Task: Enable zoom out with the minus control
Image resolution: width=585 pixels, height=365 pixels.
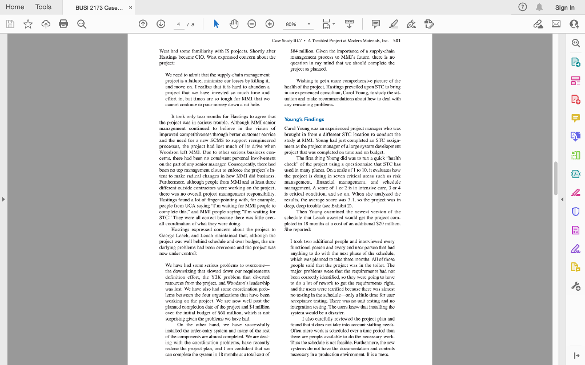Action: [252, 24]
